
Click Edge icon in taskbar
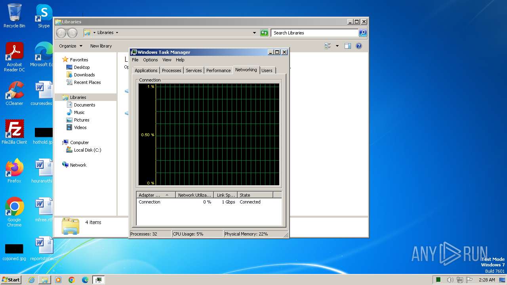click(x=85, y=280)
